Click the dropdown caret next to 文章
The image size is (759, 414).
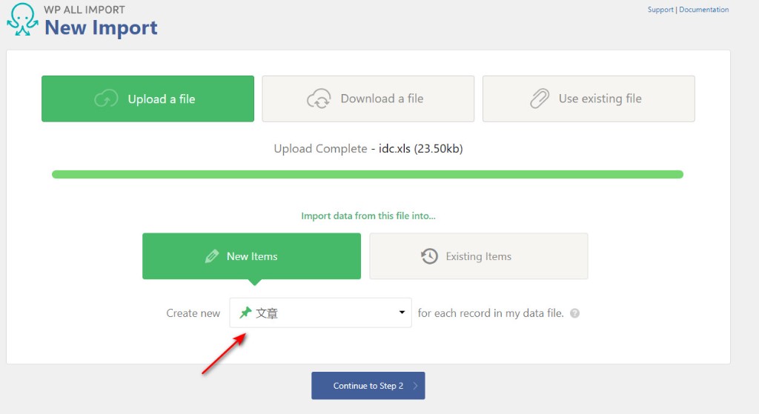click(402, 313)
